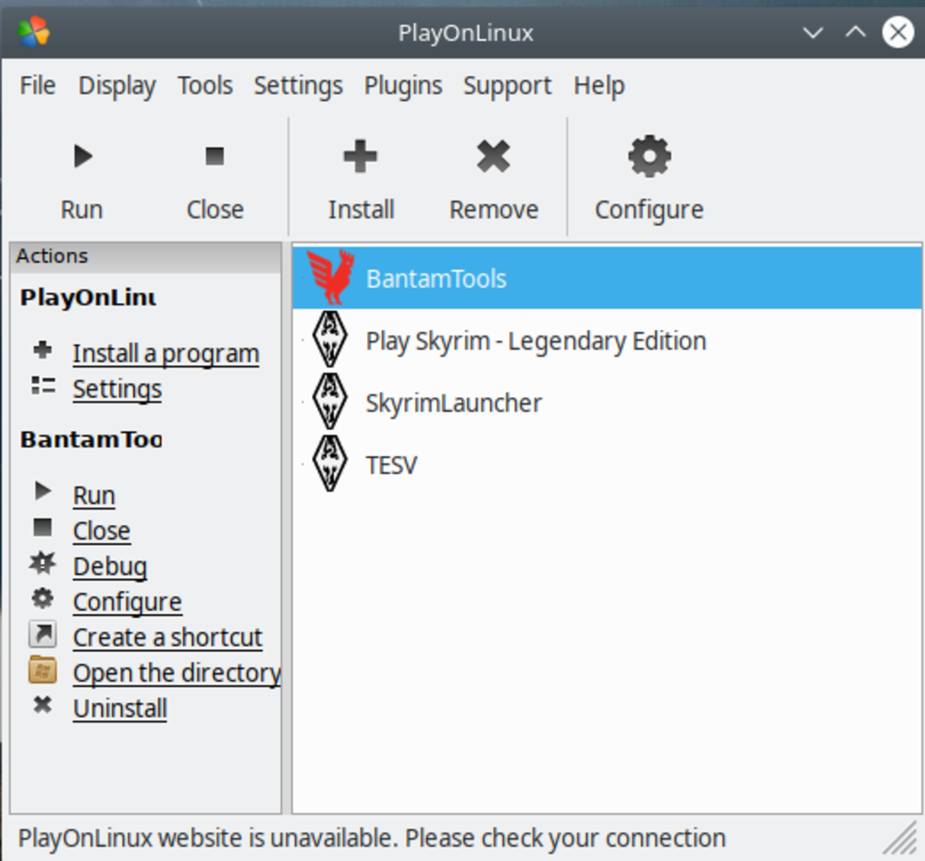Click the Configure link in Actions panel
925x861 pixels.
click(128, 602)
